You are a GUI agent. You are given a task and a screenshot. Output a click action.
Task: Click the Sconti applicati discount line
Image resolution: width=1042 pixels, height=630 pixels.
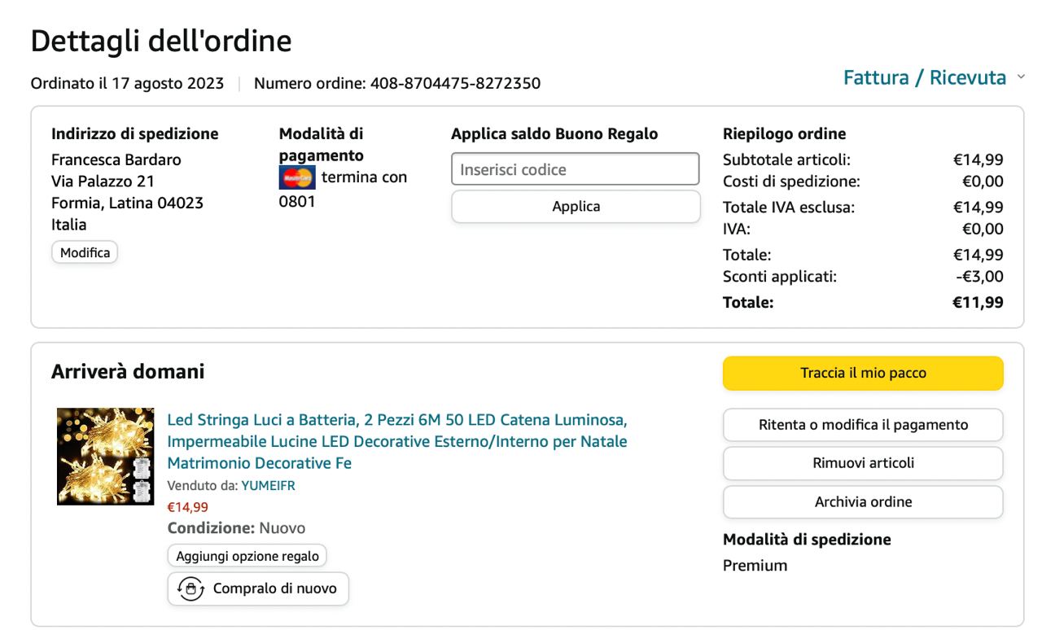pos(779,277)
